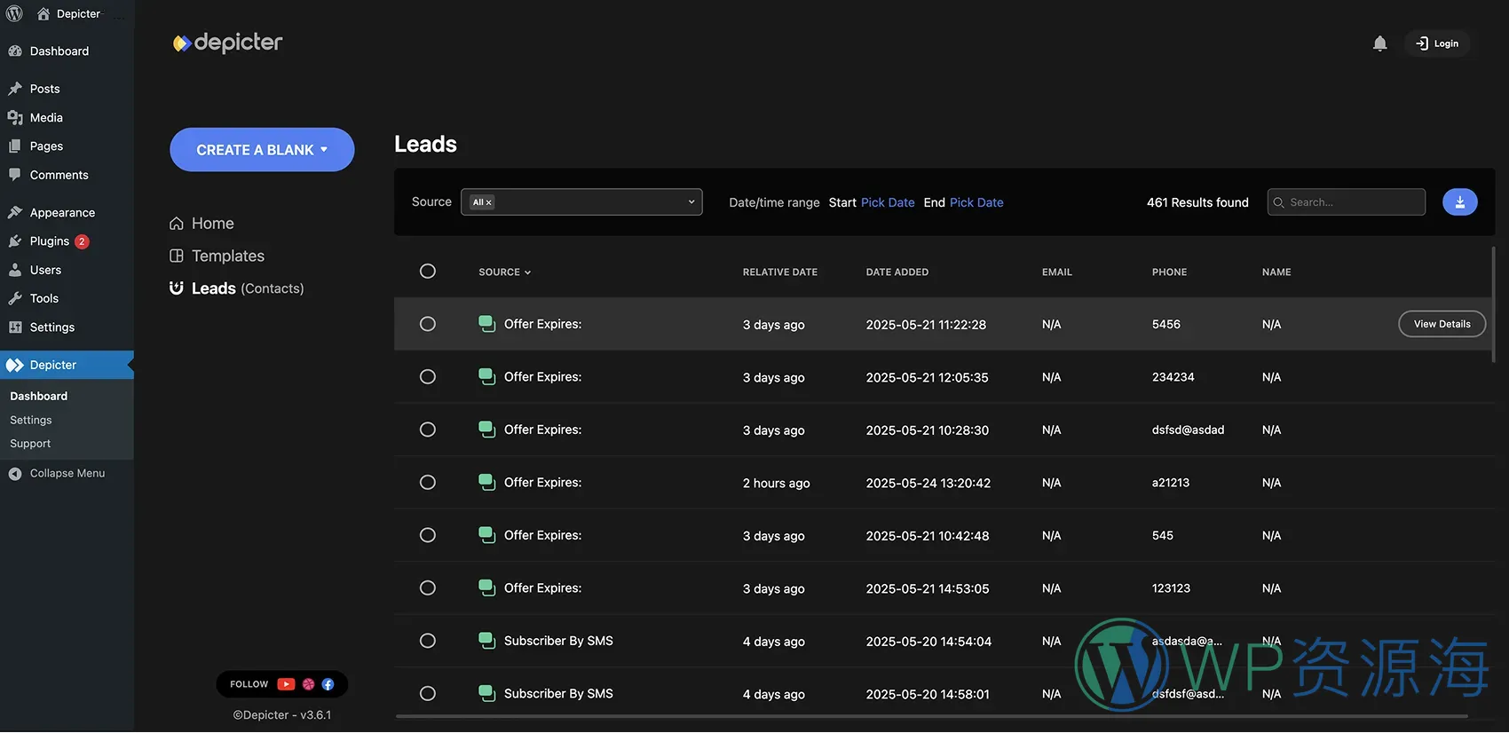Click the Collapse Menu arrow icon
This screenshot has height=733, width=1509.
pos(15,474)
